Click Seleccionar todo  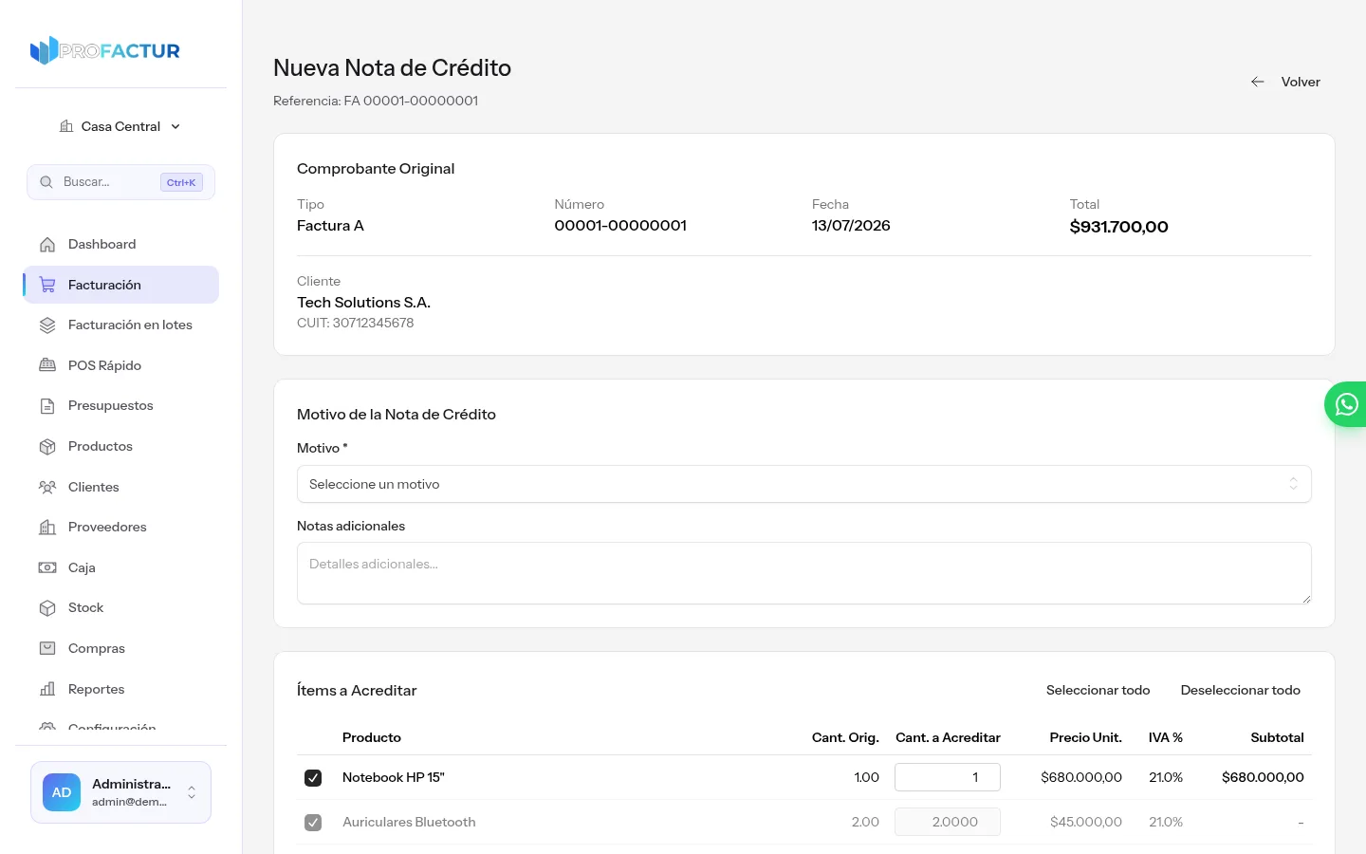click(1098, 690)
